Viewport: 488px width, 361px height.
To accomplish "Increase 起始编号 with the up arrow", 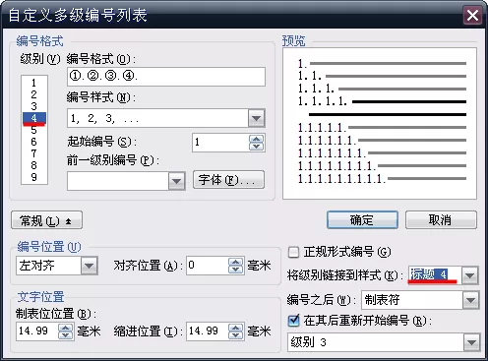I will (256, 139).
